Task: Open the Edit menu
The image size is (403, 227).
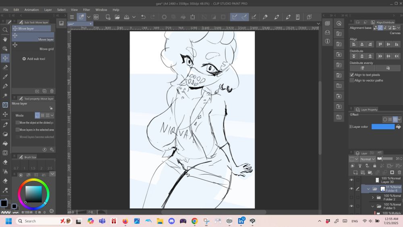Action: click(x=16, y=10)
